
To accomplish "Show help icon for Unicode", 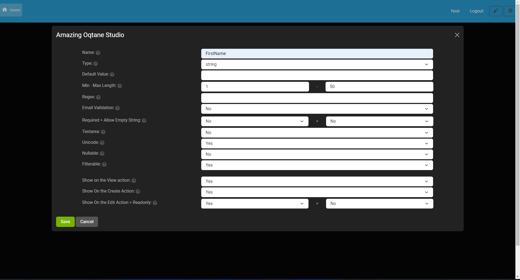I will pyautogui.click(x=102, y=143).
